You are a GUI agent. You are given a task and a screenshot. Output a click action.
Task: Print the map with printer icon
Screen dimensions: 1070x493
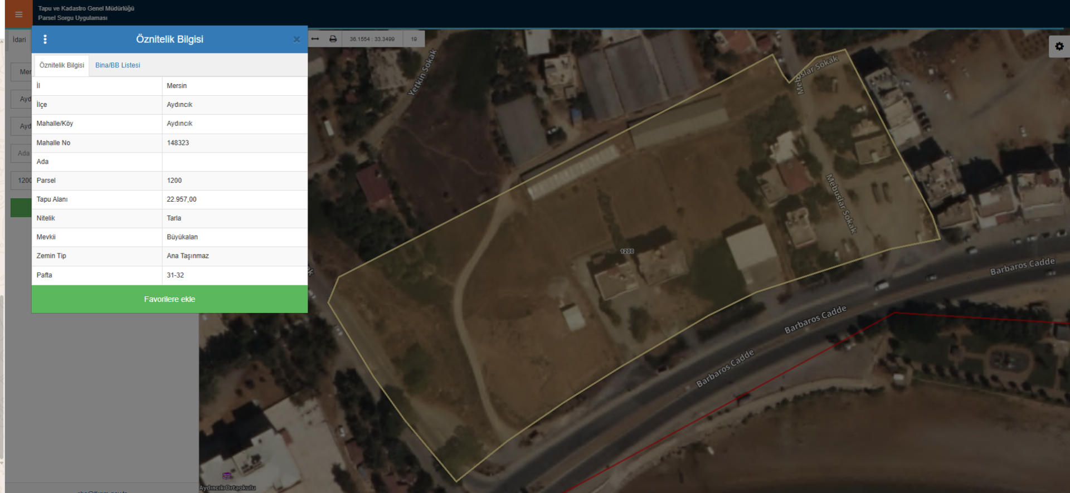pyautogui.click(x=333, y=39)
